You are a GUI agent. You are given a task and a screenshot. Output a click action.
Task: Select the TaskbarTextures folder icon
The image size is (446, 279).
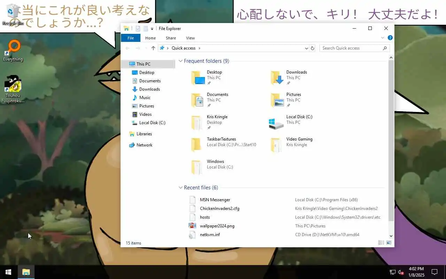point(197,145)
